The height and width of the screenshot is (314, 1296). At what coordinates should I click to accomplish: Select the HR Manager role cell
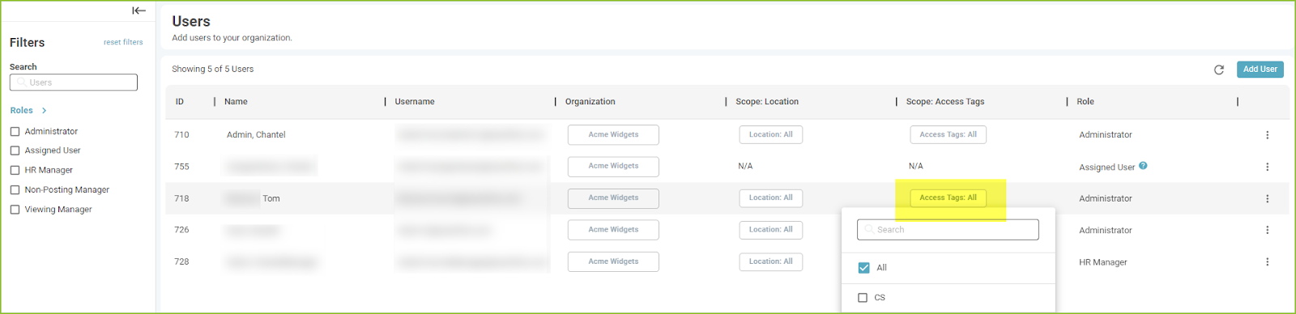(1102, 262)
